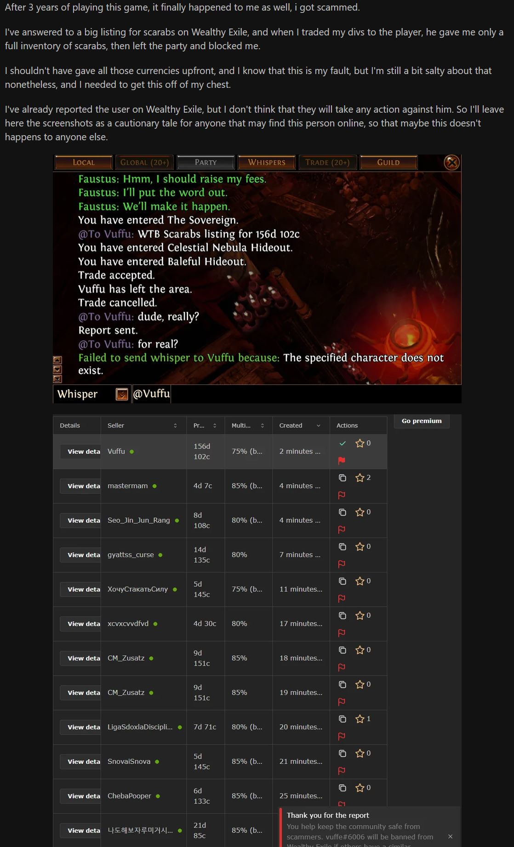The image size is (514, 847).
Task: Report SnovaiSnova with flag icon
Action: (342, 771)
